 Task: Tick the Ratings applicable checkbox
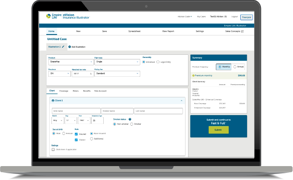[x=53, y=149]
